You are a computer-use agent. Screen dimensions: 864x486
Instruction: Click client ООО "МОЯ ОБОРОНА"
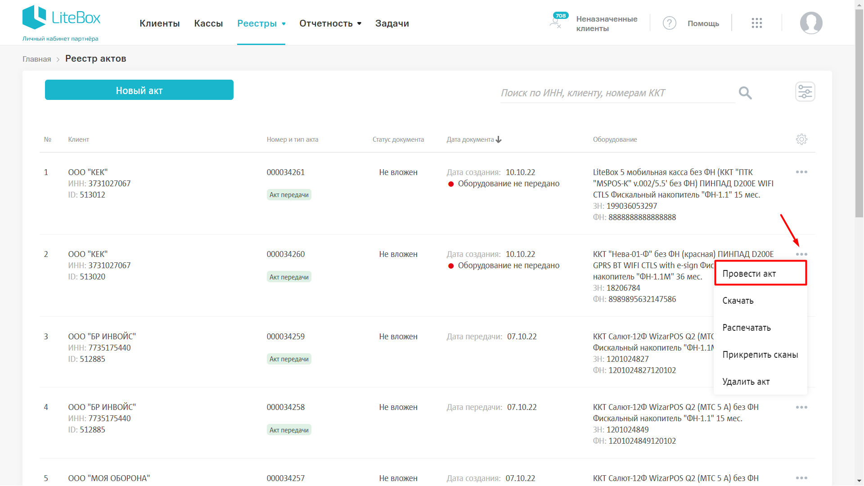109,478
